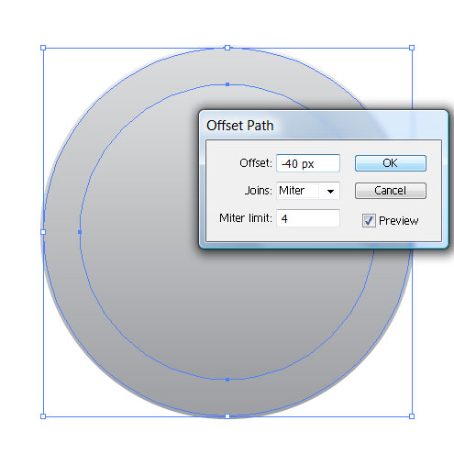Screen dimensions: 454x454
Task: Open the Joins dropdown arrow
Action: coord(330,191)
